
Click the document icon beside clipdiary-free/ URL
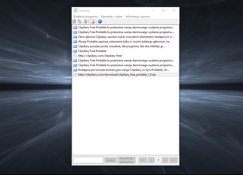[75, 56]
